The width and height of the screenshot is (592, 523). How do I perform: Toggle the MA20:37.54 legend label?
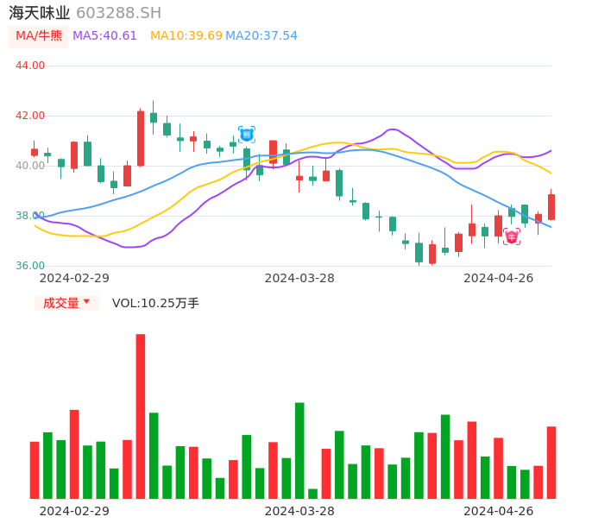click(x=261, y=36)
